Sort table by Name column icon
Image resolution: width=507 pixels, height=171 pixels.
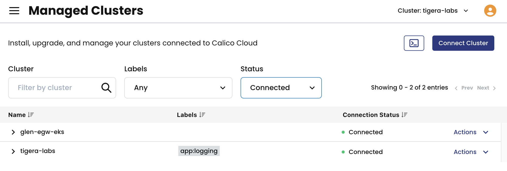31,115
